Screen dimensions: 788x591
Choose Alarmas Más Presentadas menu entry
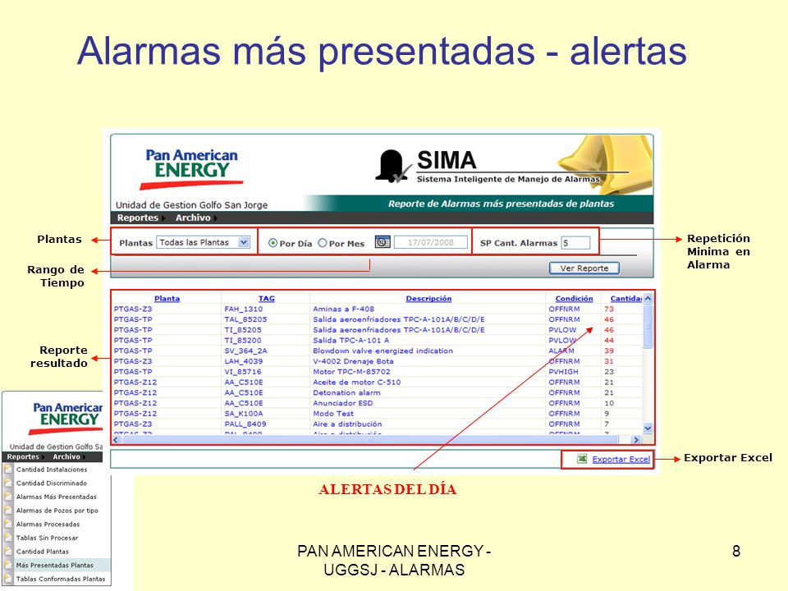[57, 497]
